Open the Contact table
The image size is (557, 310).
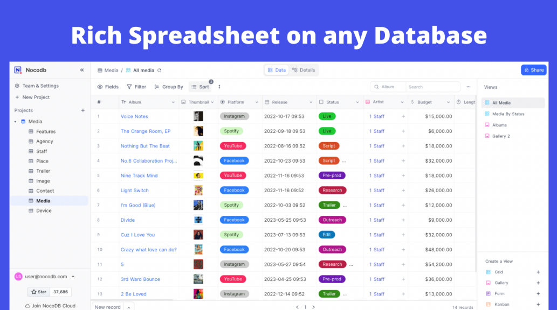[x=45, y=191]
